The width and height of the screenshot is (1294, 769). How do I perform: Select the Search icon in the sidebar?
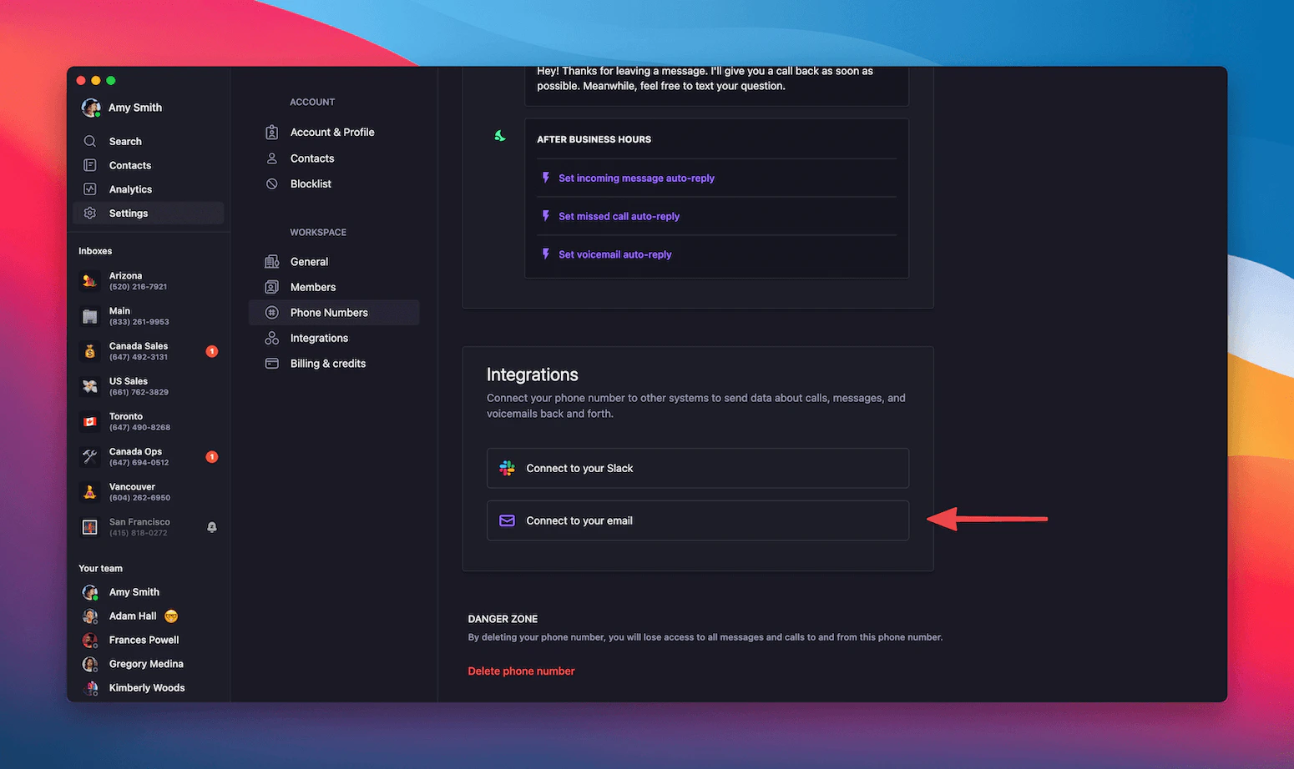[90, 141]
